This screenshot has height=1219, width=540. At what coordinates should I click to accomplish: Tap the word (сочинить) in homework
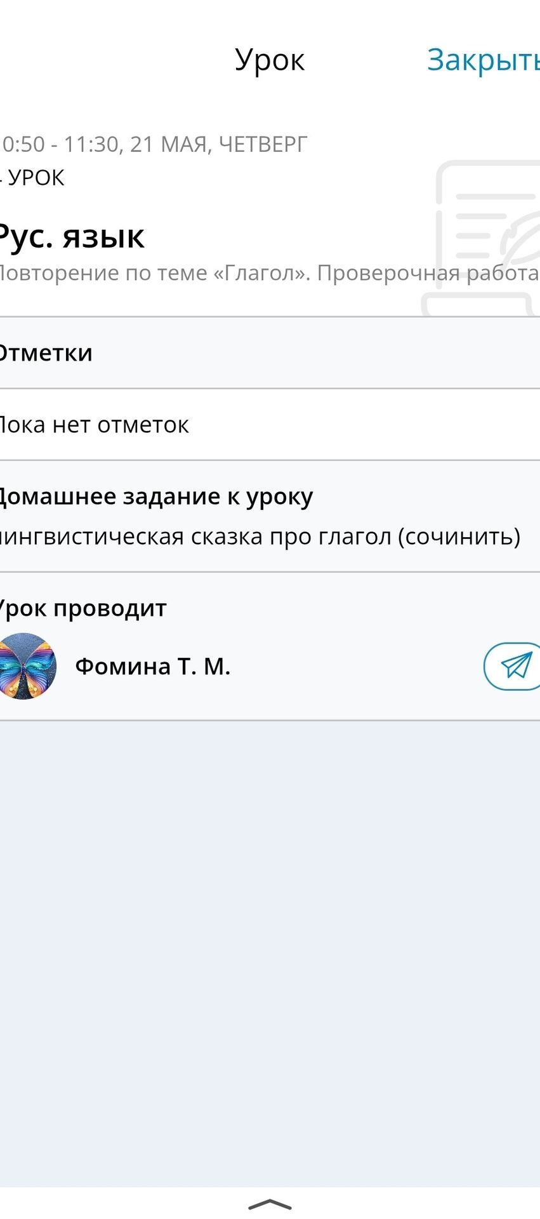tap(459, 537)
